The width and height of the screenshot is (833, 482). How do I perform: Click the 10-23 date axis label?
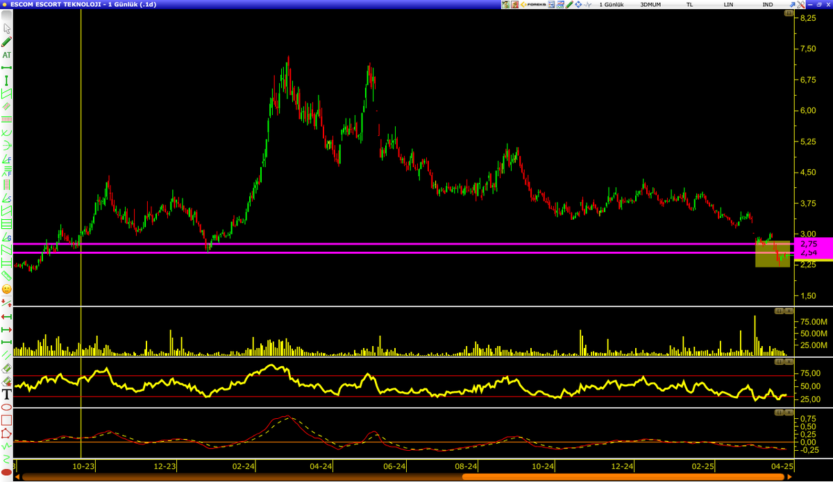(x=85, y=466)
